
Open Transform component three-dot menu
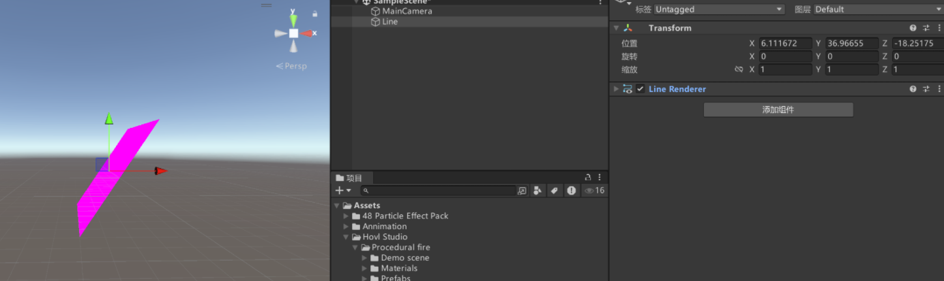939,28
